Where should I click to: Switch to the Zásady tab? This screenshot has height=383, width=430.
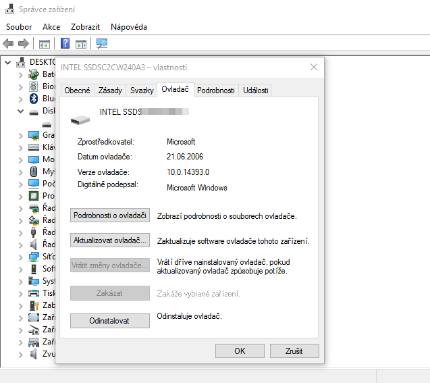(110, 91)
